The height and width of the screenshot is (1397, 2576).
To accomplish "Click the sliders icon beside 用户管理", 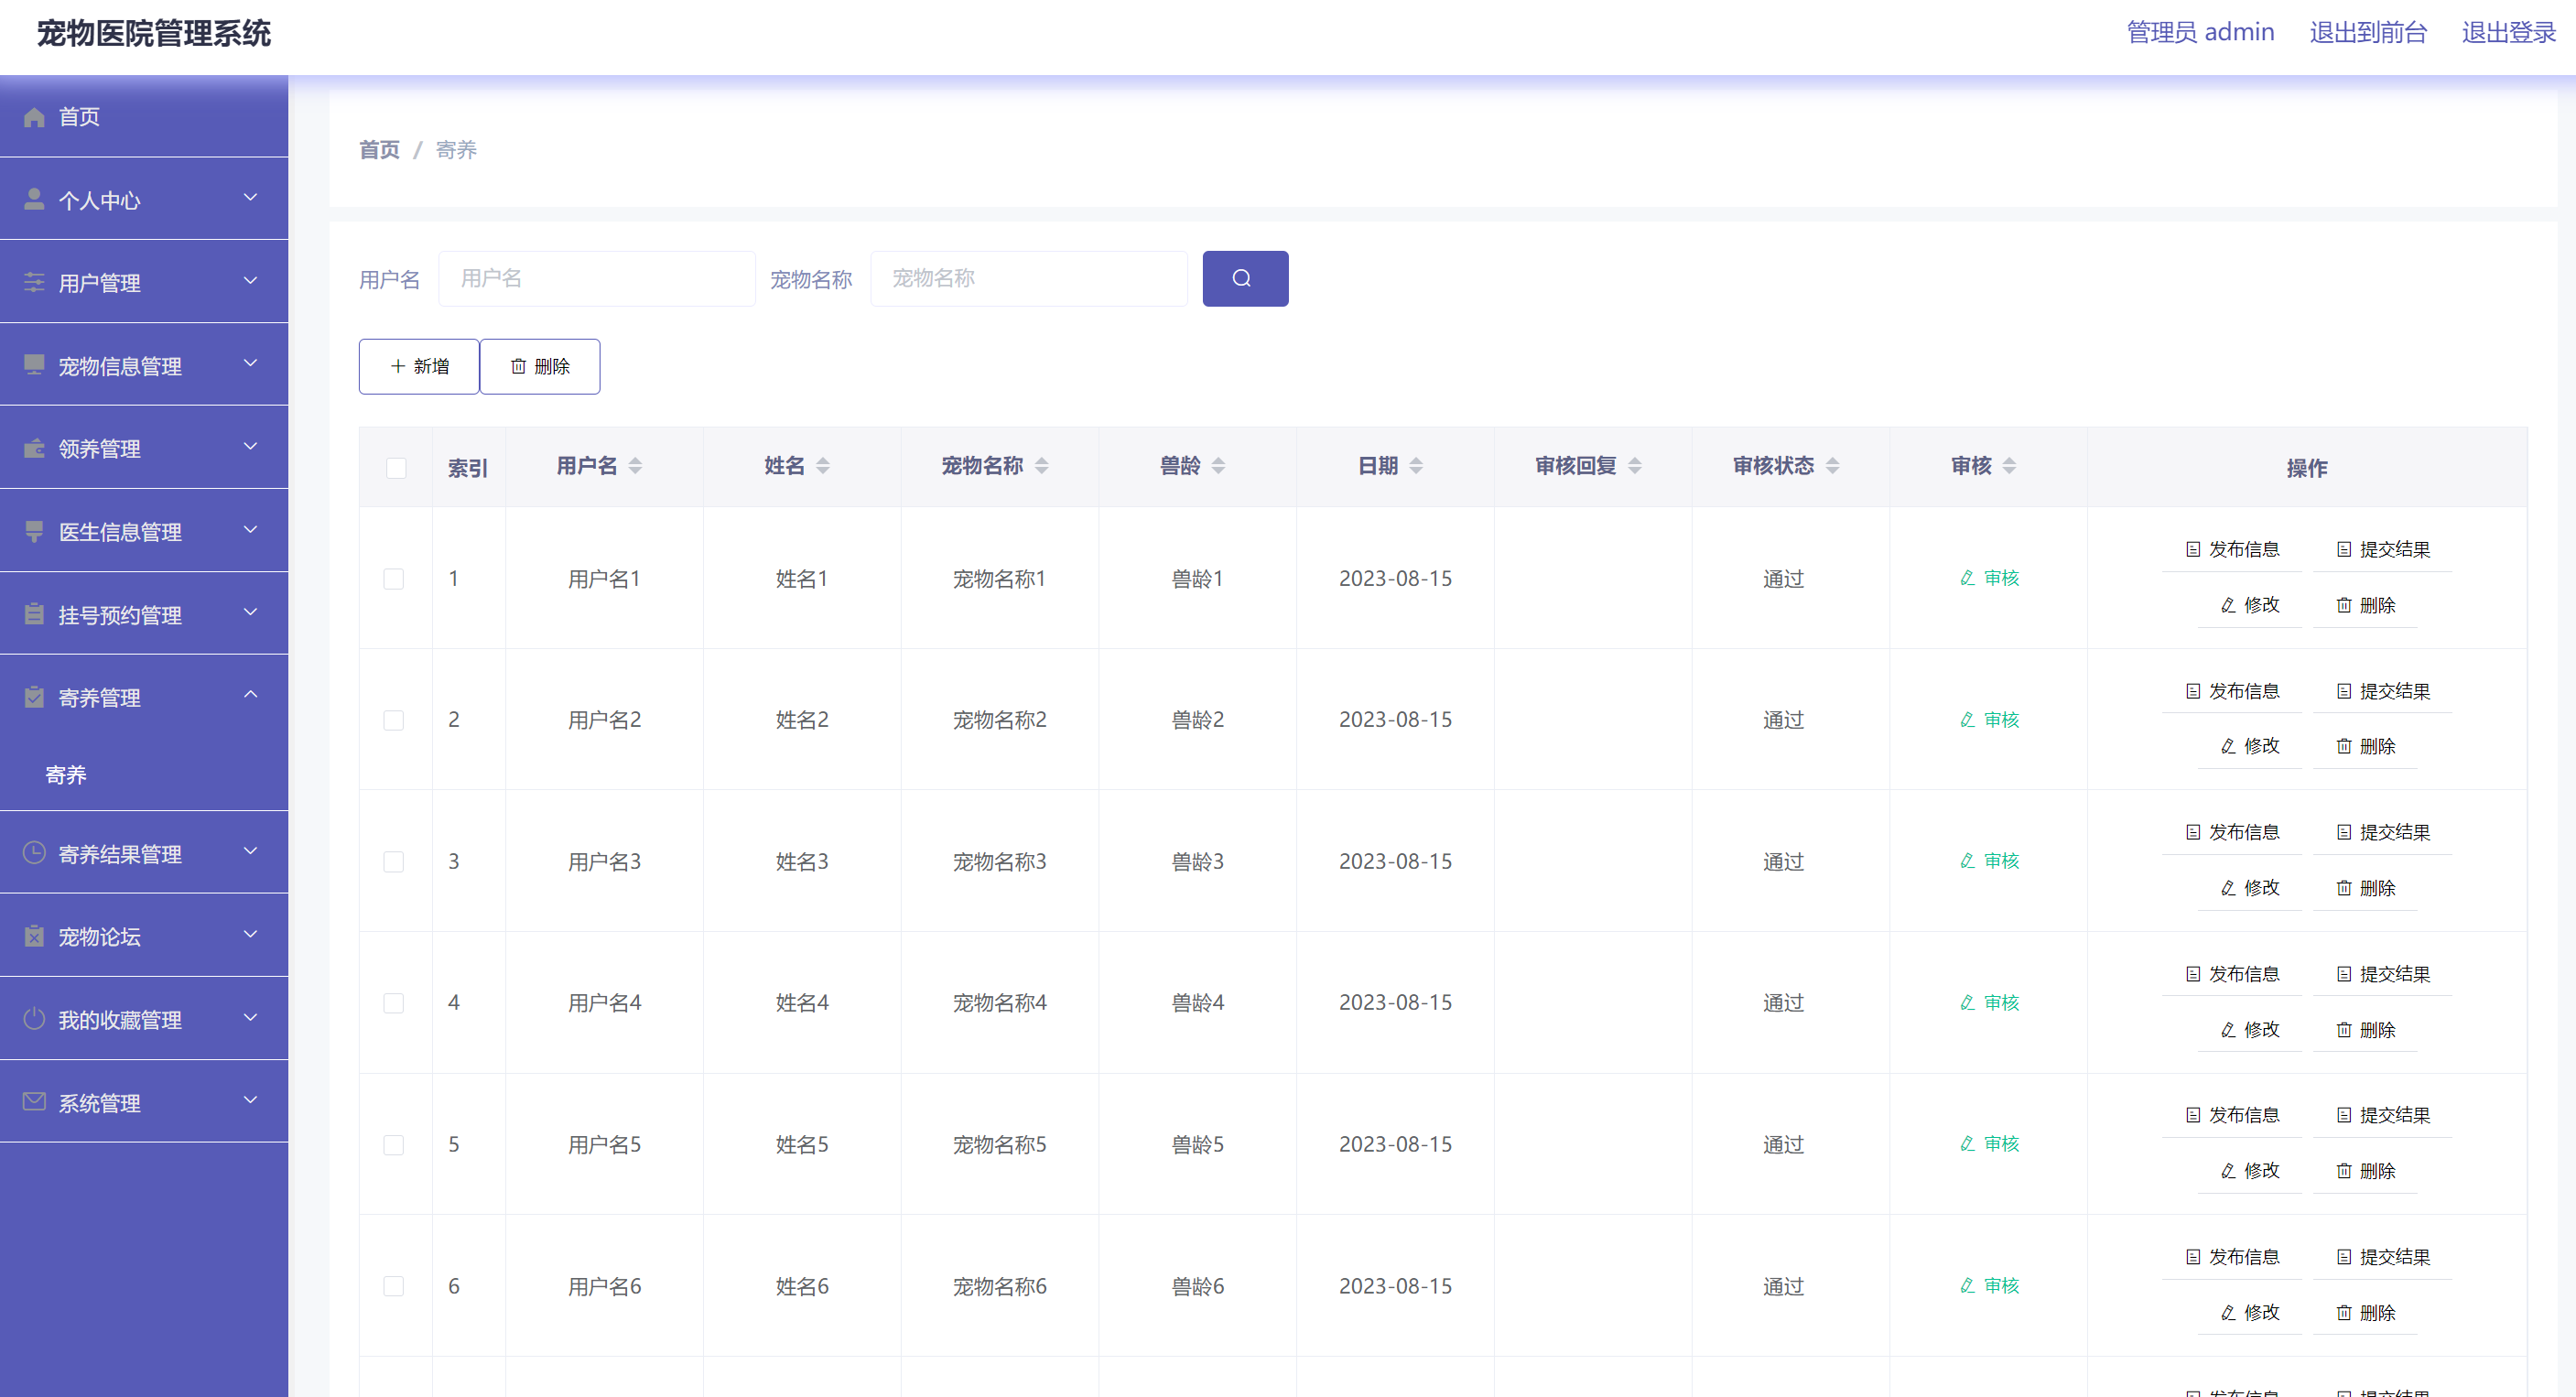I will [34, 283].
